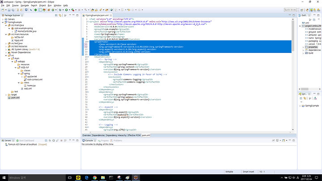322x181 pixels.
Task: Click the Save All toolbar icon
Action: coord(13,10)
